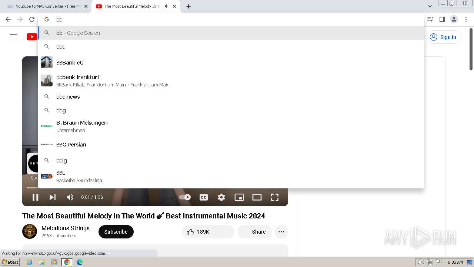Share the video

pos(254,232)
